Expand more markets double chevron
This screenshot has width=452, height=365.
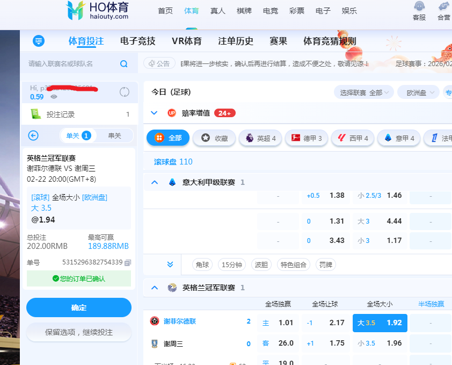coord(170,264)
